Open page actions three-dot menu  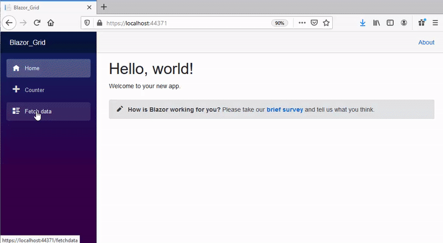click(x=302, y=23)
